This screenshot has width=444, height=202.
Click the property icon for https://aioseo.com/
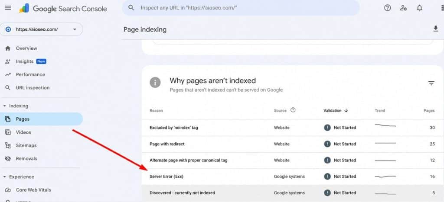[x=8, y=29]
